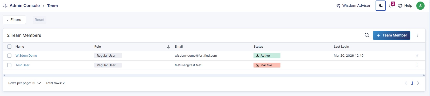
Task: Click Mar 20, 2026 12:49 login cell
Action: (x=348, y=56)
